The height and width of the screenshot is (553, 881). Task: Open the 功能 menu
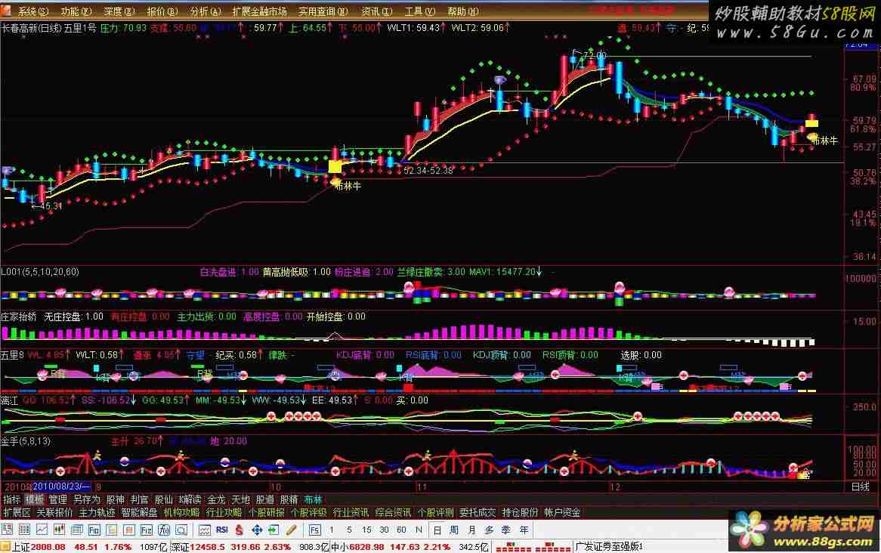76,11
